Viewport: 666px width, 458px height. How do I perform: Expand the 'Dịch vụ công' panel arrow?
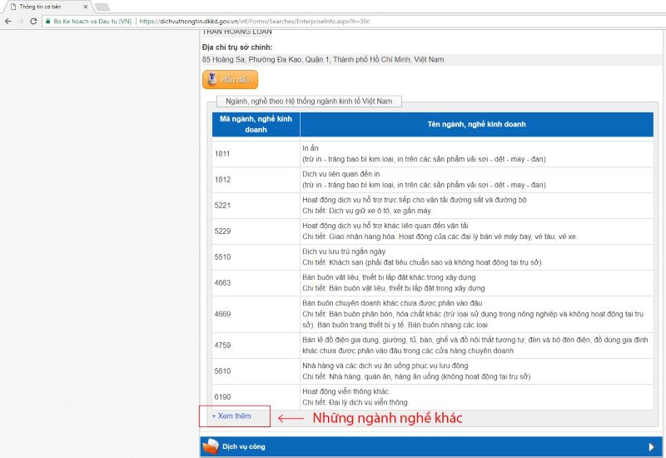point(651,446)
